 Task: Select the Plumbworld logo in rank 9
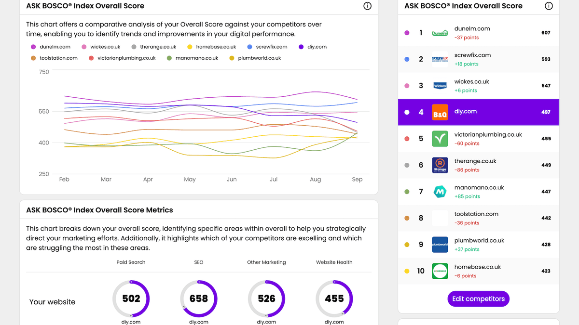pos(440,244)
